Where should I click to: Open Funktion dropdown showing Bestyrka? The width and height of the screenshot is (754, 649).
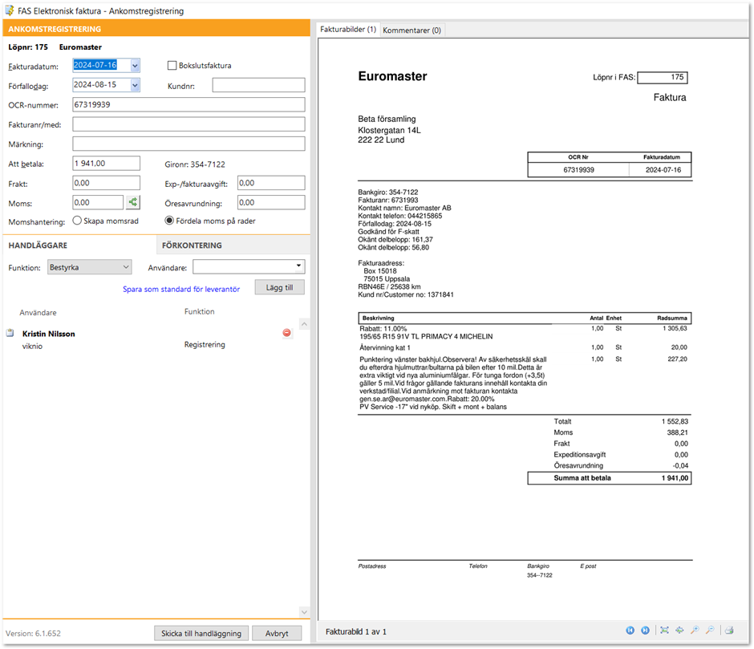(x=90, y=267)
